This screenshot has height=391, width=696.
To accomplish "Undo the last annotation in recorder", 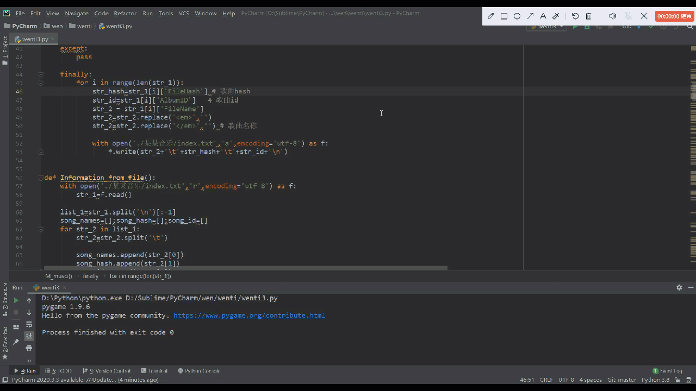I will [x=575, y=16].
